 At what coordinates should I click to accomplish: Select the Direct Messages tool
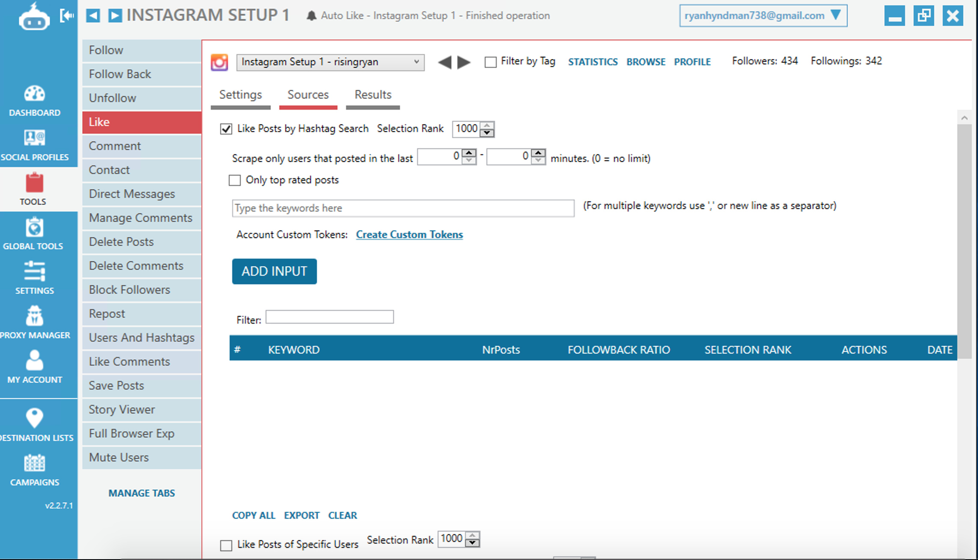pyautogui.click(x=142, y=194)
